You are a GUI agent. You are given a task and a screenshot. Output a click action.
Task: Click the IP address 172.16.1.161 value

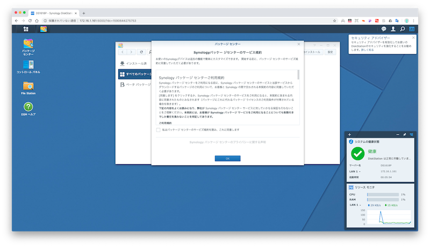[388, 171]
